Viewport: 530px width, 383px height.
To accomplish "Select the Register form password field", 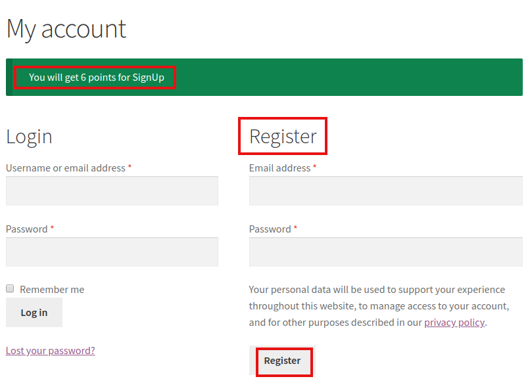I will tap(386, 252).
